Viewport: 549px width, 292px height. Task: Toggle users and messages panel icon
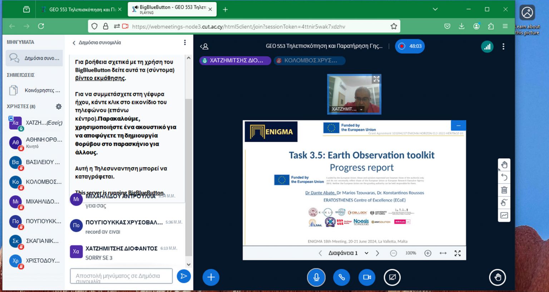pos(204,46)
